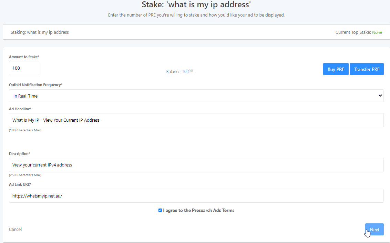390x243 pixels.
Task: Click the Amount to Stake input field
Action: coord(24,68)
